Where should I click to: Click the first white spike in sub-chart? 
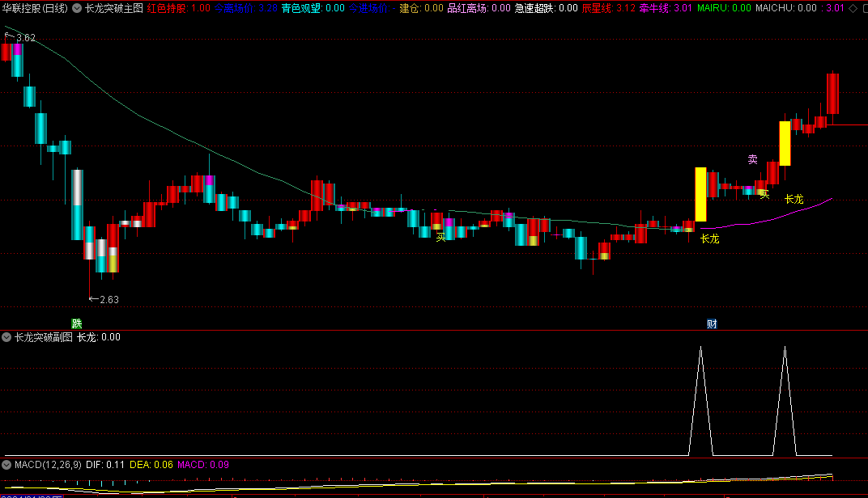tap(701, 401)
